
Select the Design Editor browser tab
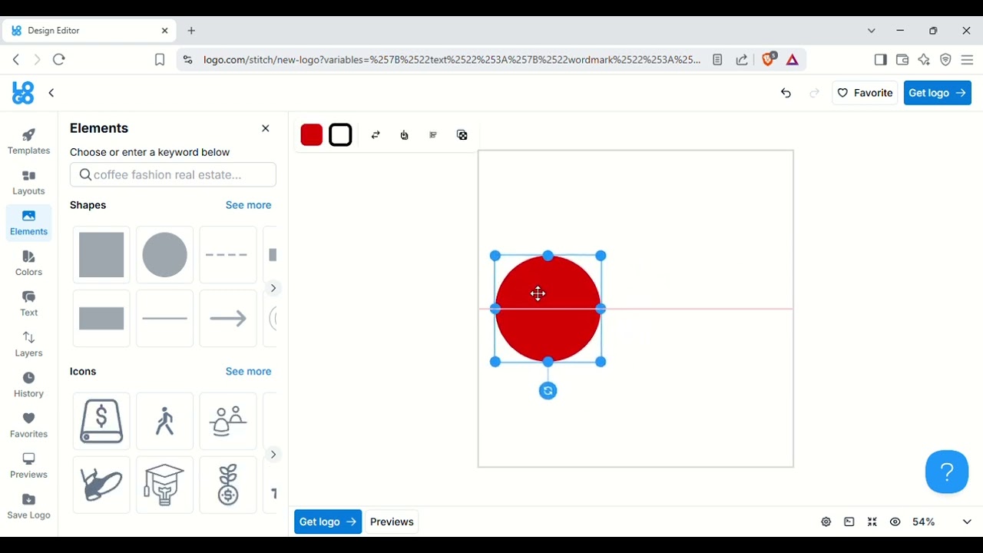89,31
